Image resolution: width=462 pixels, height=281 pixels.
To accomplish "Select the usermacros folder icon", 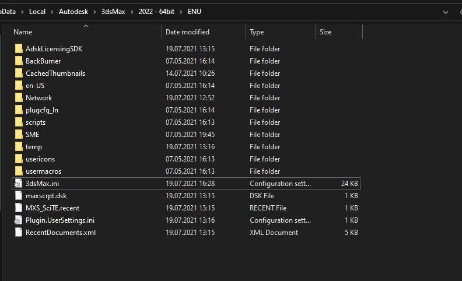I will coord(19,171).
